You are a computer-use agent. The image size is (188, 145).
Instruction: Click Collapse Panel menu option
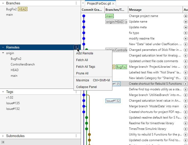click(x=86, y=87)
